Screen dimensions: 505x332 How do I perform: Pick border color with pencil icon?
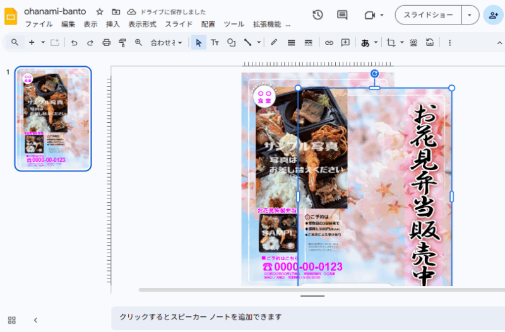(274, 43)
